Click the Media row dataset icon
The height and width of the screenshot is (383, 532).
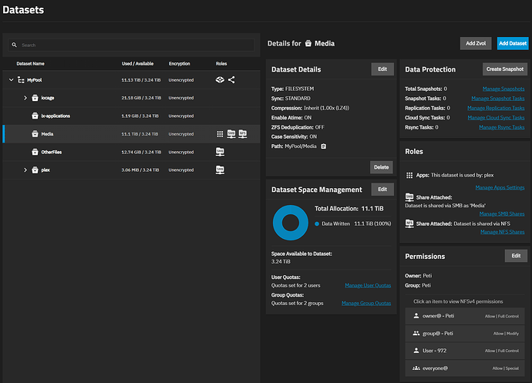(35, 133)
